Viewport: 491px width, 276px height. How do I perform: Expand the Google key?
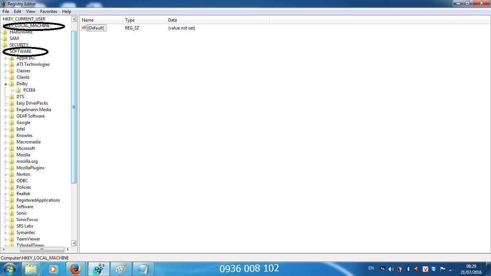tap(5, 123)
